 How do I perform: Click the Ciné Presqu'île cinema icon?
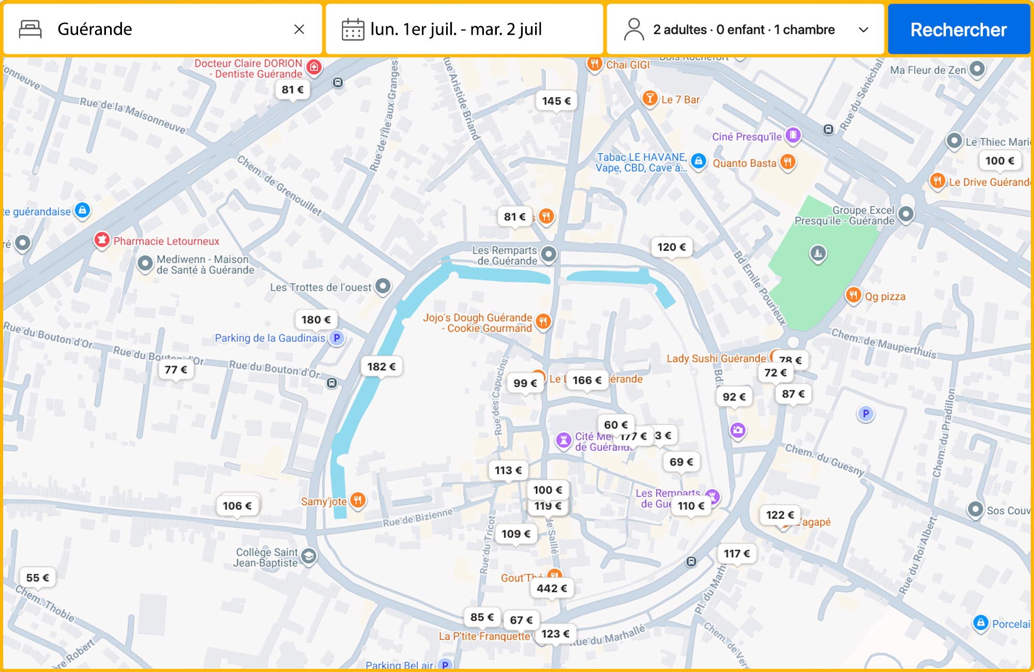pyautogui.click(x=793, y=136)
